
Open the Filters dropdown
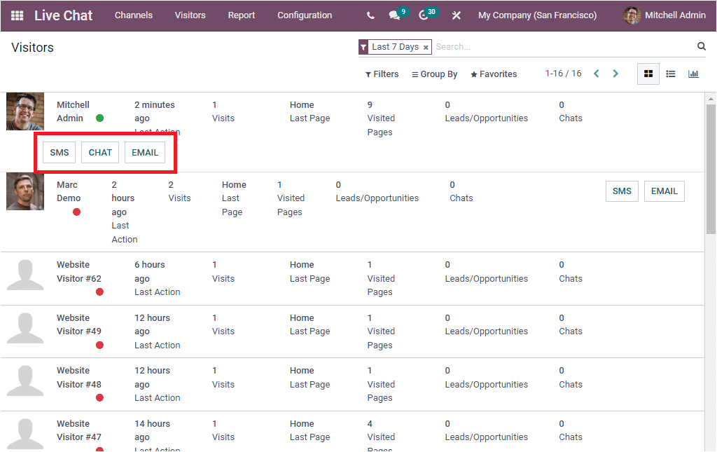[x=382, y=74]
